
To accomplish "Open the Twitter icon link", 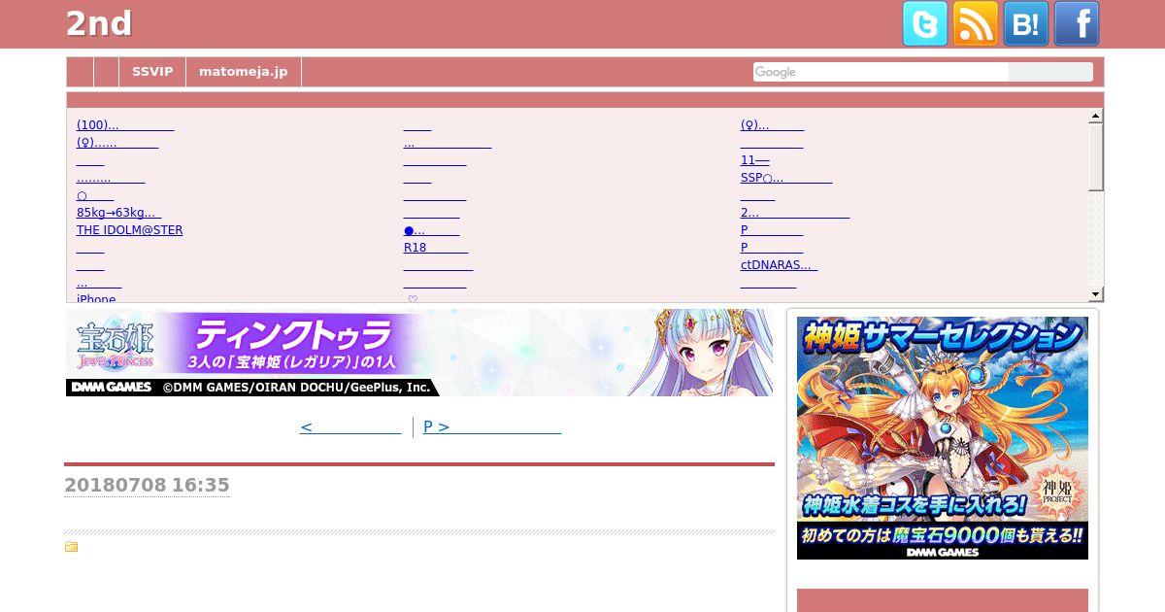I will [x=925, y=23].
